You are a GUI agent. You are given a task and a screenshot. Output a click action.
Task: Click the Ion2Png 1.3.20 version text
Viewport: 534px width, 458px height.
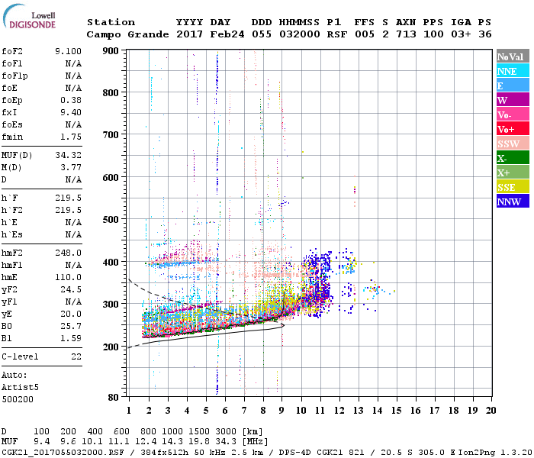pyautogui.click(x=495, y=453)
